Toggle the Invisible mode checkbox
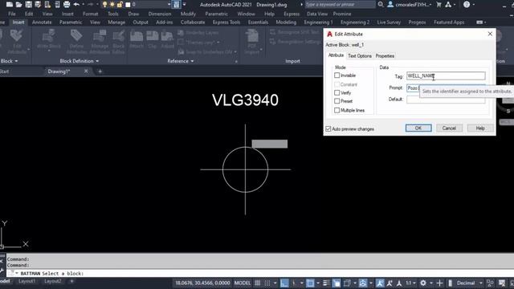 [337, 75]
